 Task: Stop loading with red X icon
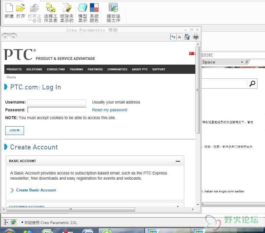coord(179,37)
